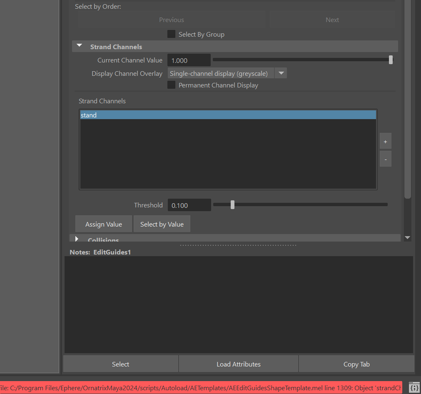421x394 pixels.
Task: Click scroll-down arrow of attribute panel
Action: tap(407, 237)
